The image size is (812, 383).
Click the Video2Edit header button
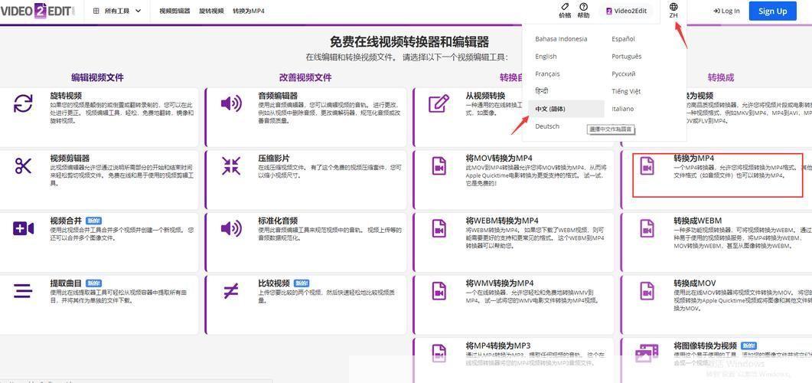point(627,11)
